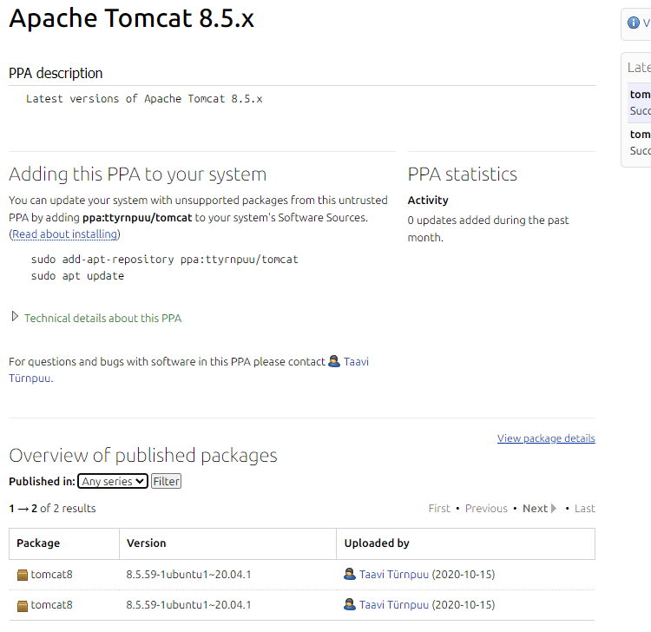Open the Any series dropdown
This screenshot has height=632, width=651.
click(113, 481)
